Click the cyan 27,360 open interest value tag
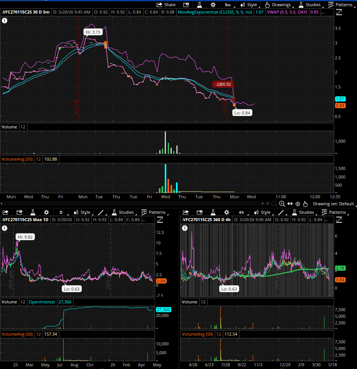This screenshot has width=357, height=369. click(163, 310)
